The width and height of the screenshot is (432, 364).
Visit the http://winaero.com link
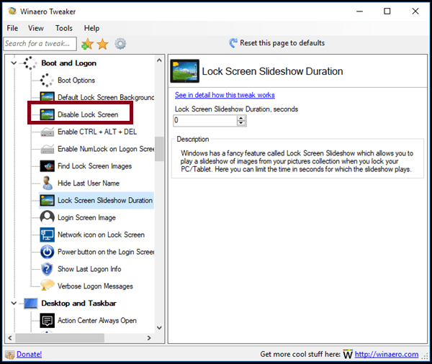pos(386,354)
